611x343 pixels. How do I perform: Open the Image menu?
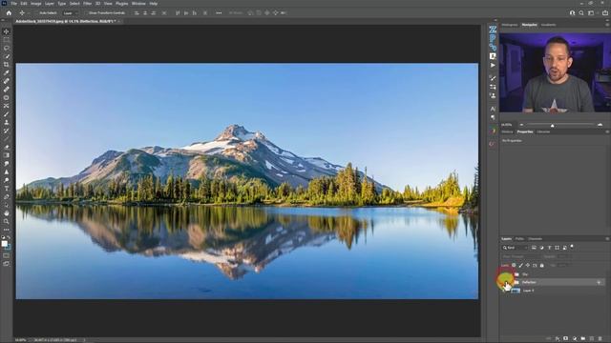point(36,4)
